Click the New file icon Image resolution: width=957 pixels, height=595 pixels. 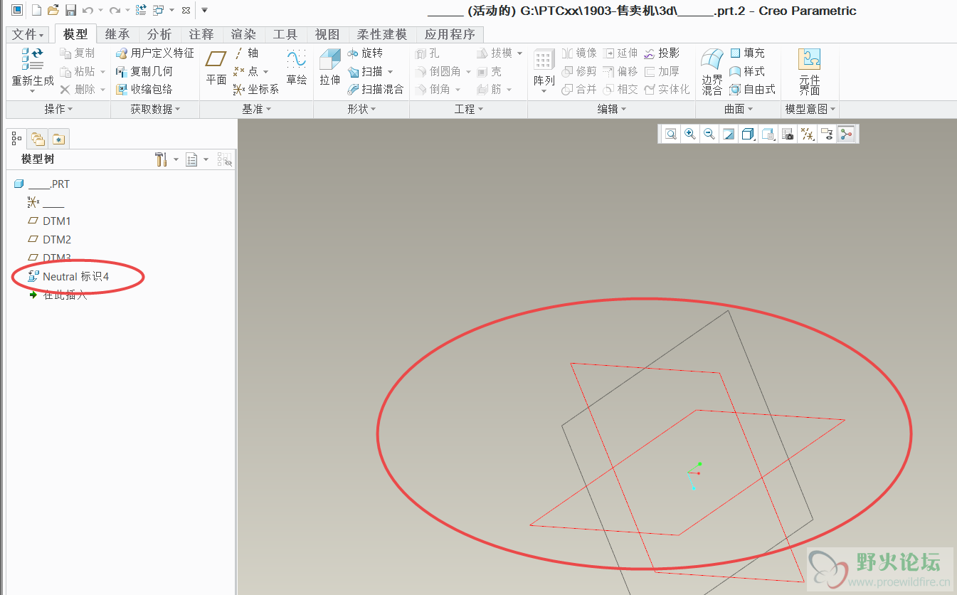coord(36,10)
